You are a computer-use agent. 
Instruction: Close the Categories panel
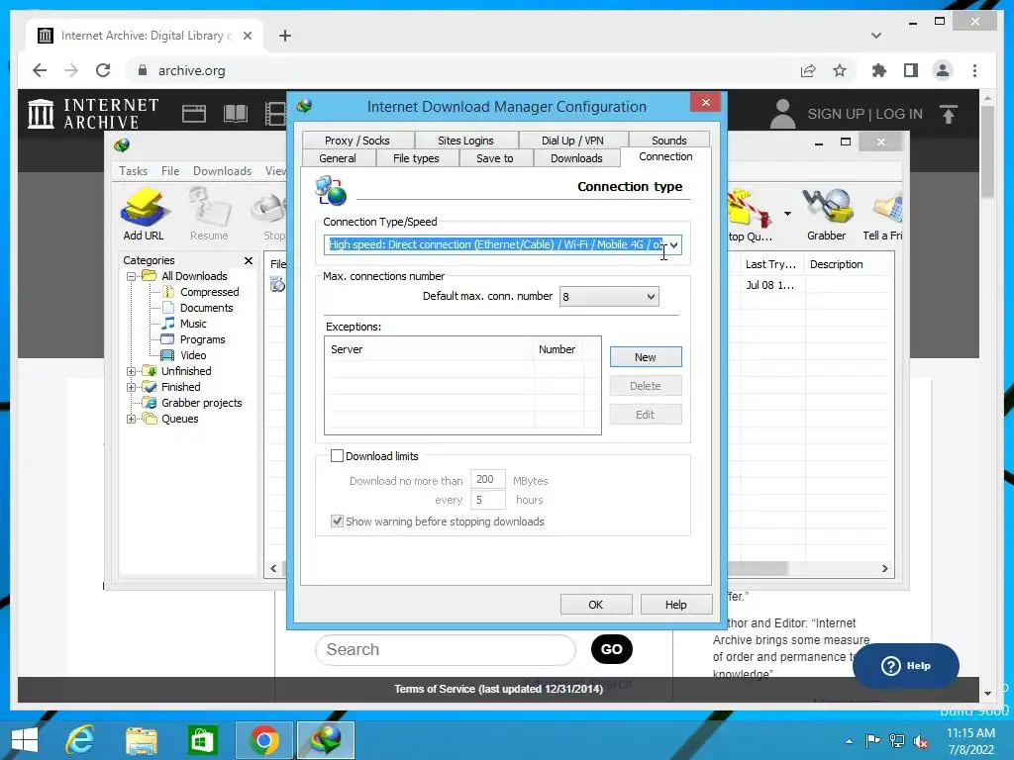pos(249,260)
